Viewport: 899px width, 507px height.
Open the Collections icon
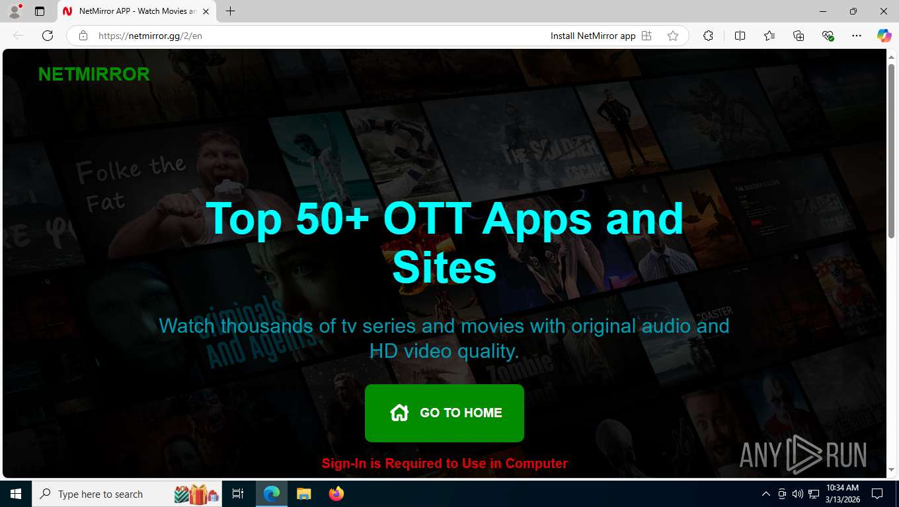pyautogui.click(x=799, y=36)
